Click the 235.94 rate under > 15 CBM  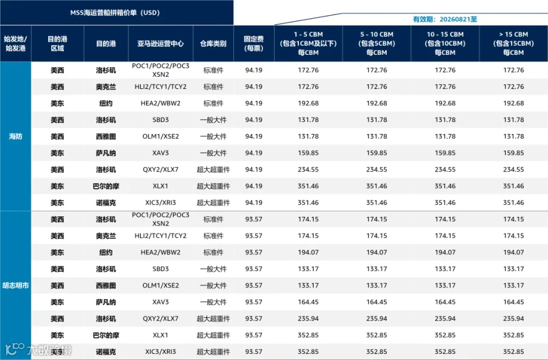pos(513,319)
